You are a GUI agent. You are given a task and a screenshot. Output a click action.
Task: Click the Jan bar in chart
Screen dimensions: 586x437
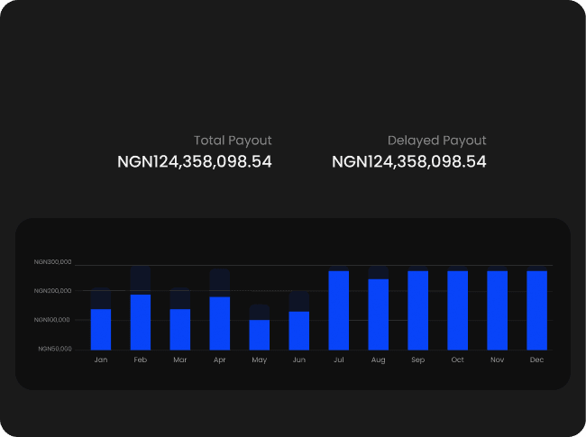[101, 330]
